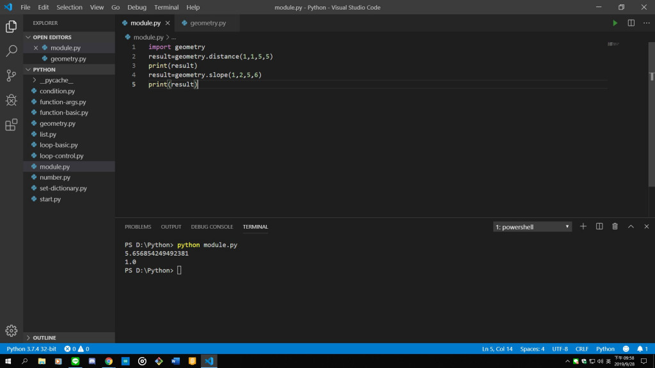Open the Go menu

(115, 7)
